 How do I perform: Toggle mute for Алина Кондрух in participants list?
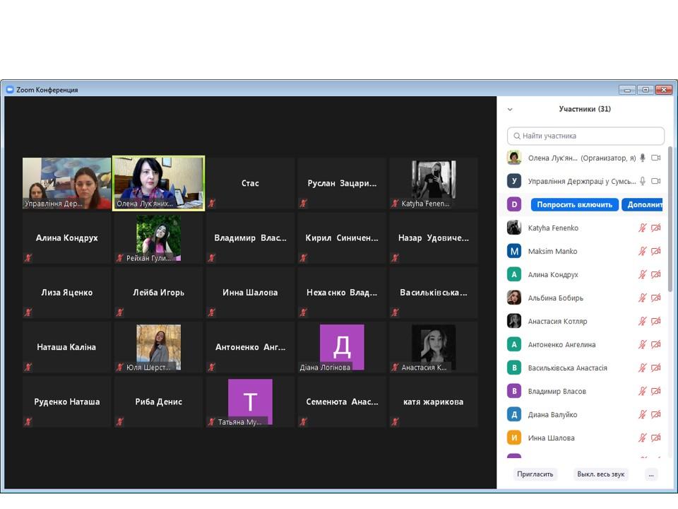(x=643, y=274)
